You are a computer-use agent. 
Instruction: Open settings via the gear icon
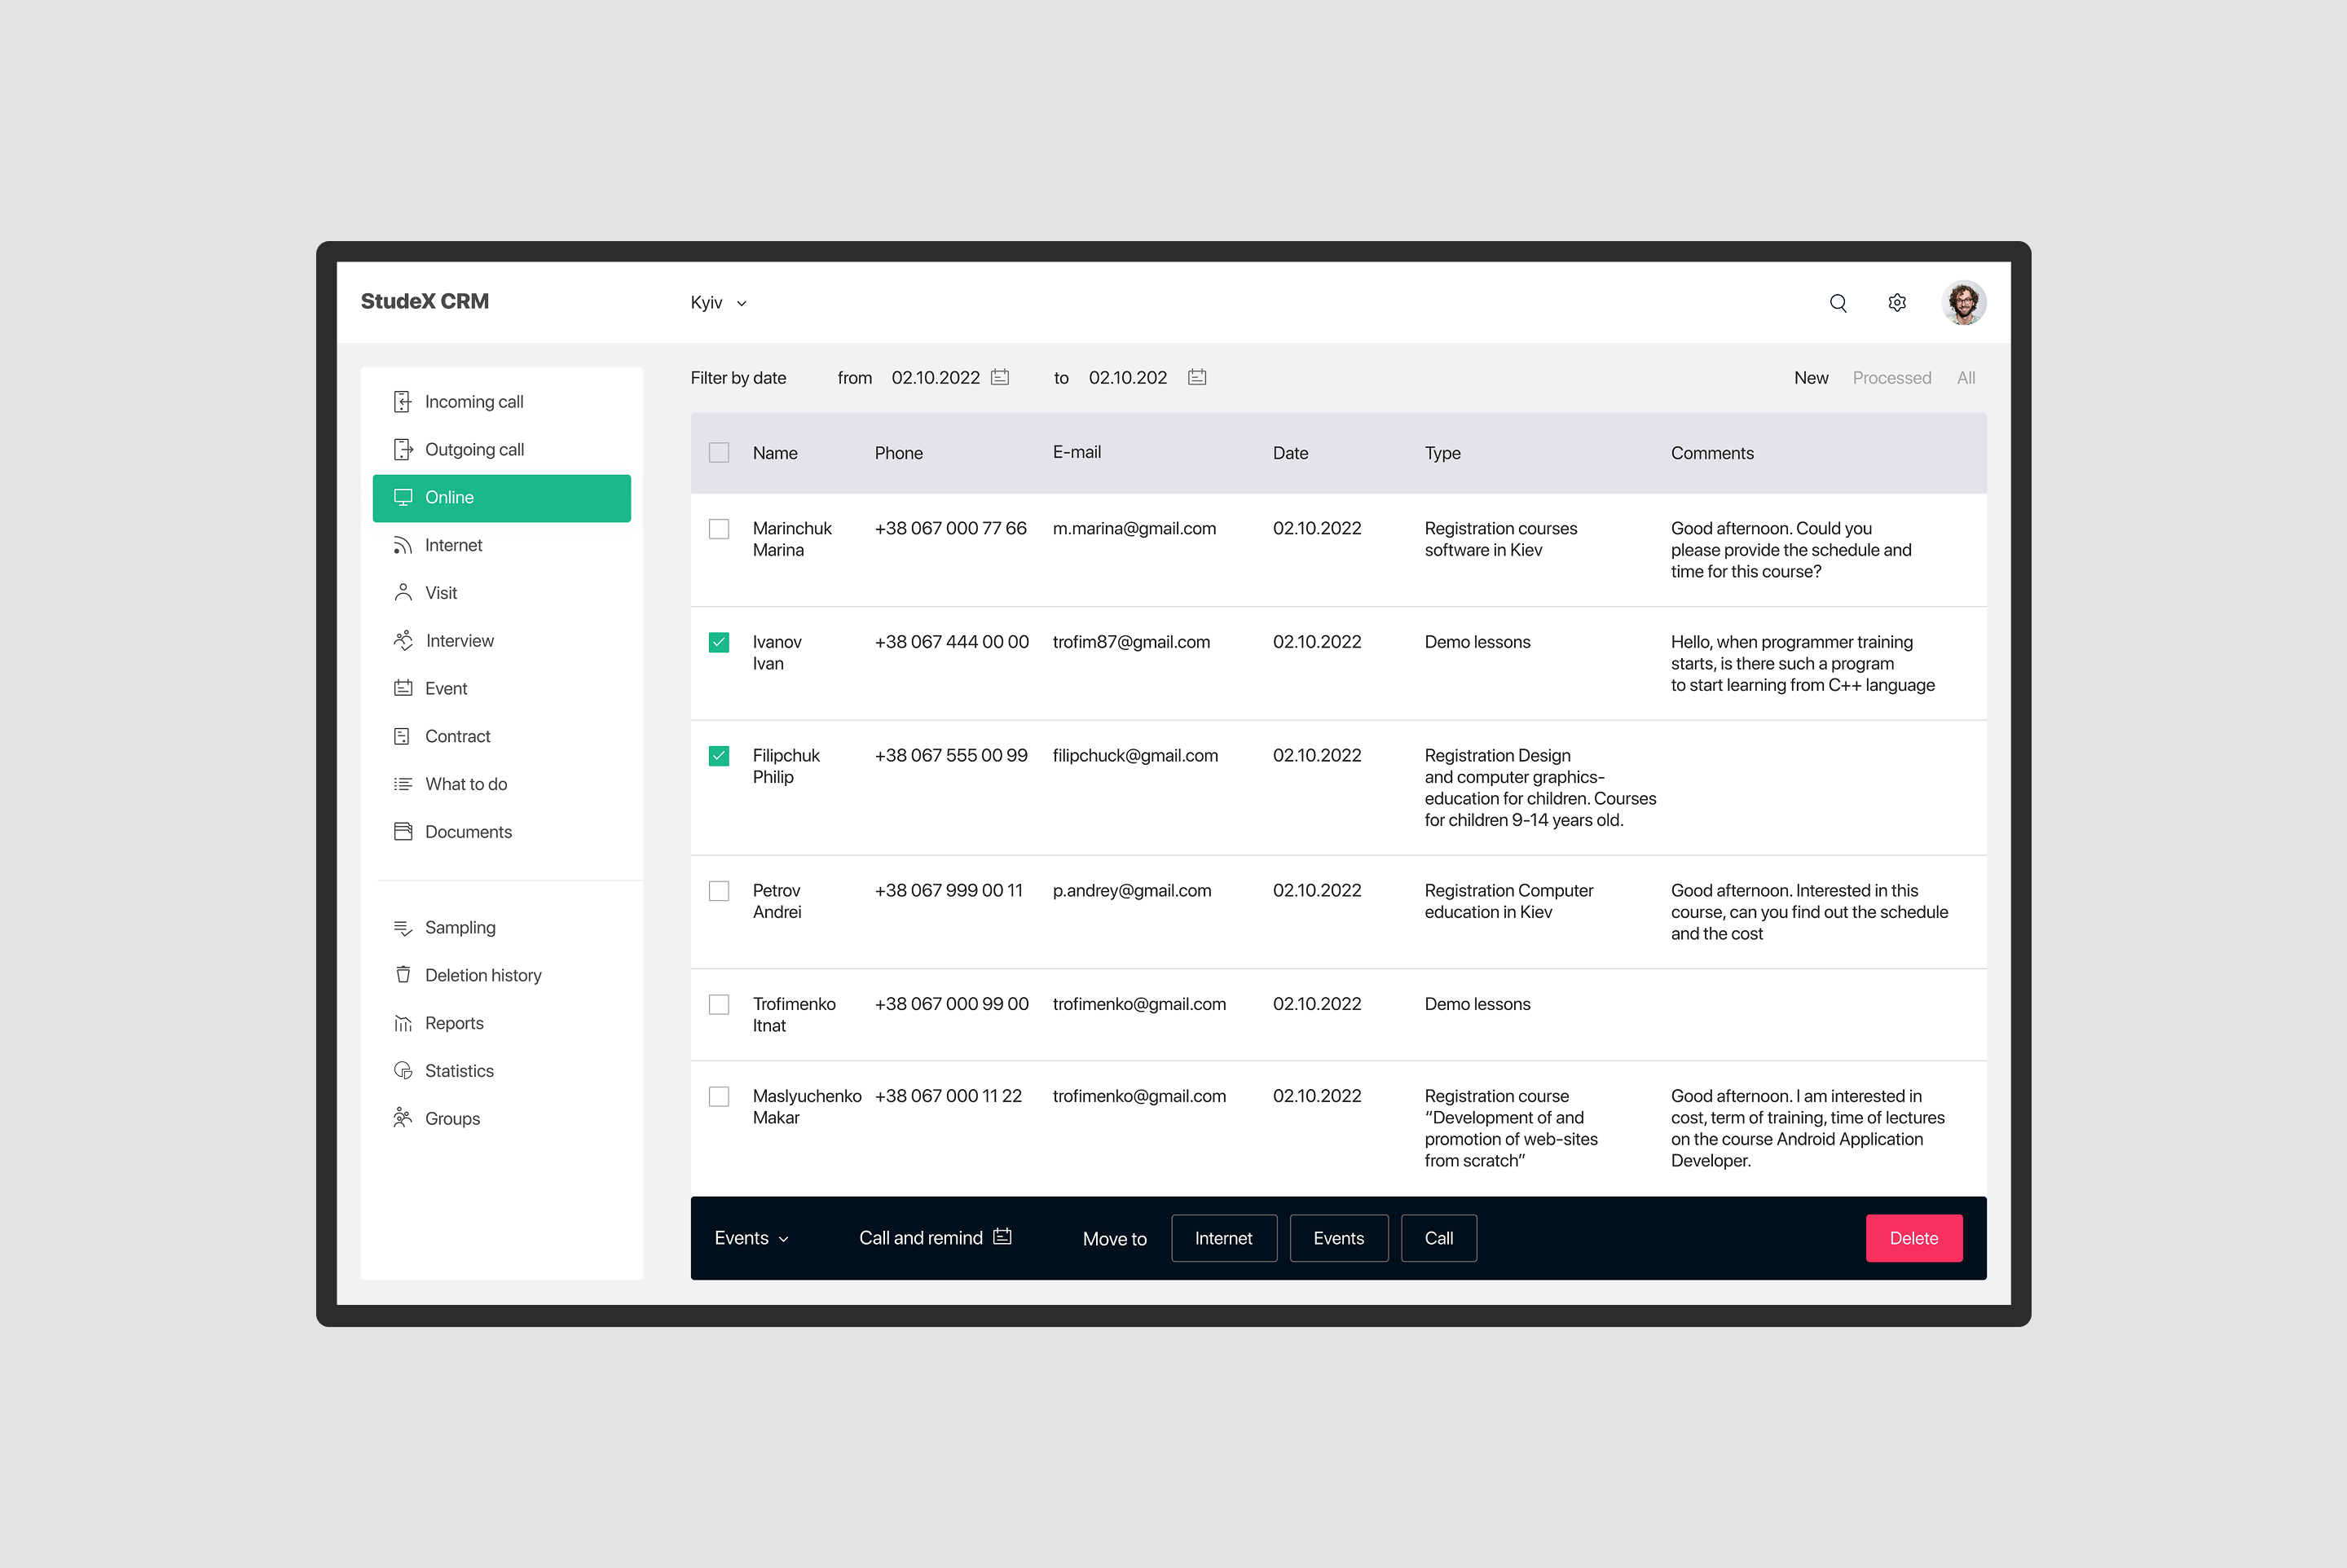(x=1898, y=303)
